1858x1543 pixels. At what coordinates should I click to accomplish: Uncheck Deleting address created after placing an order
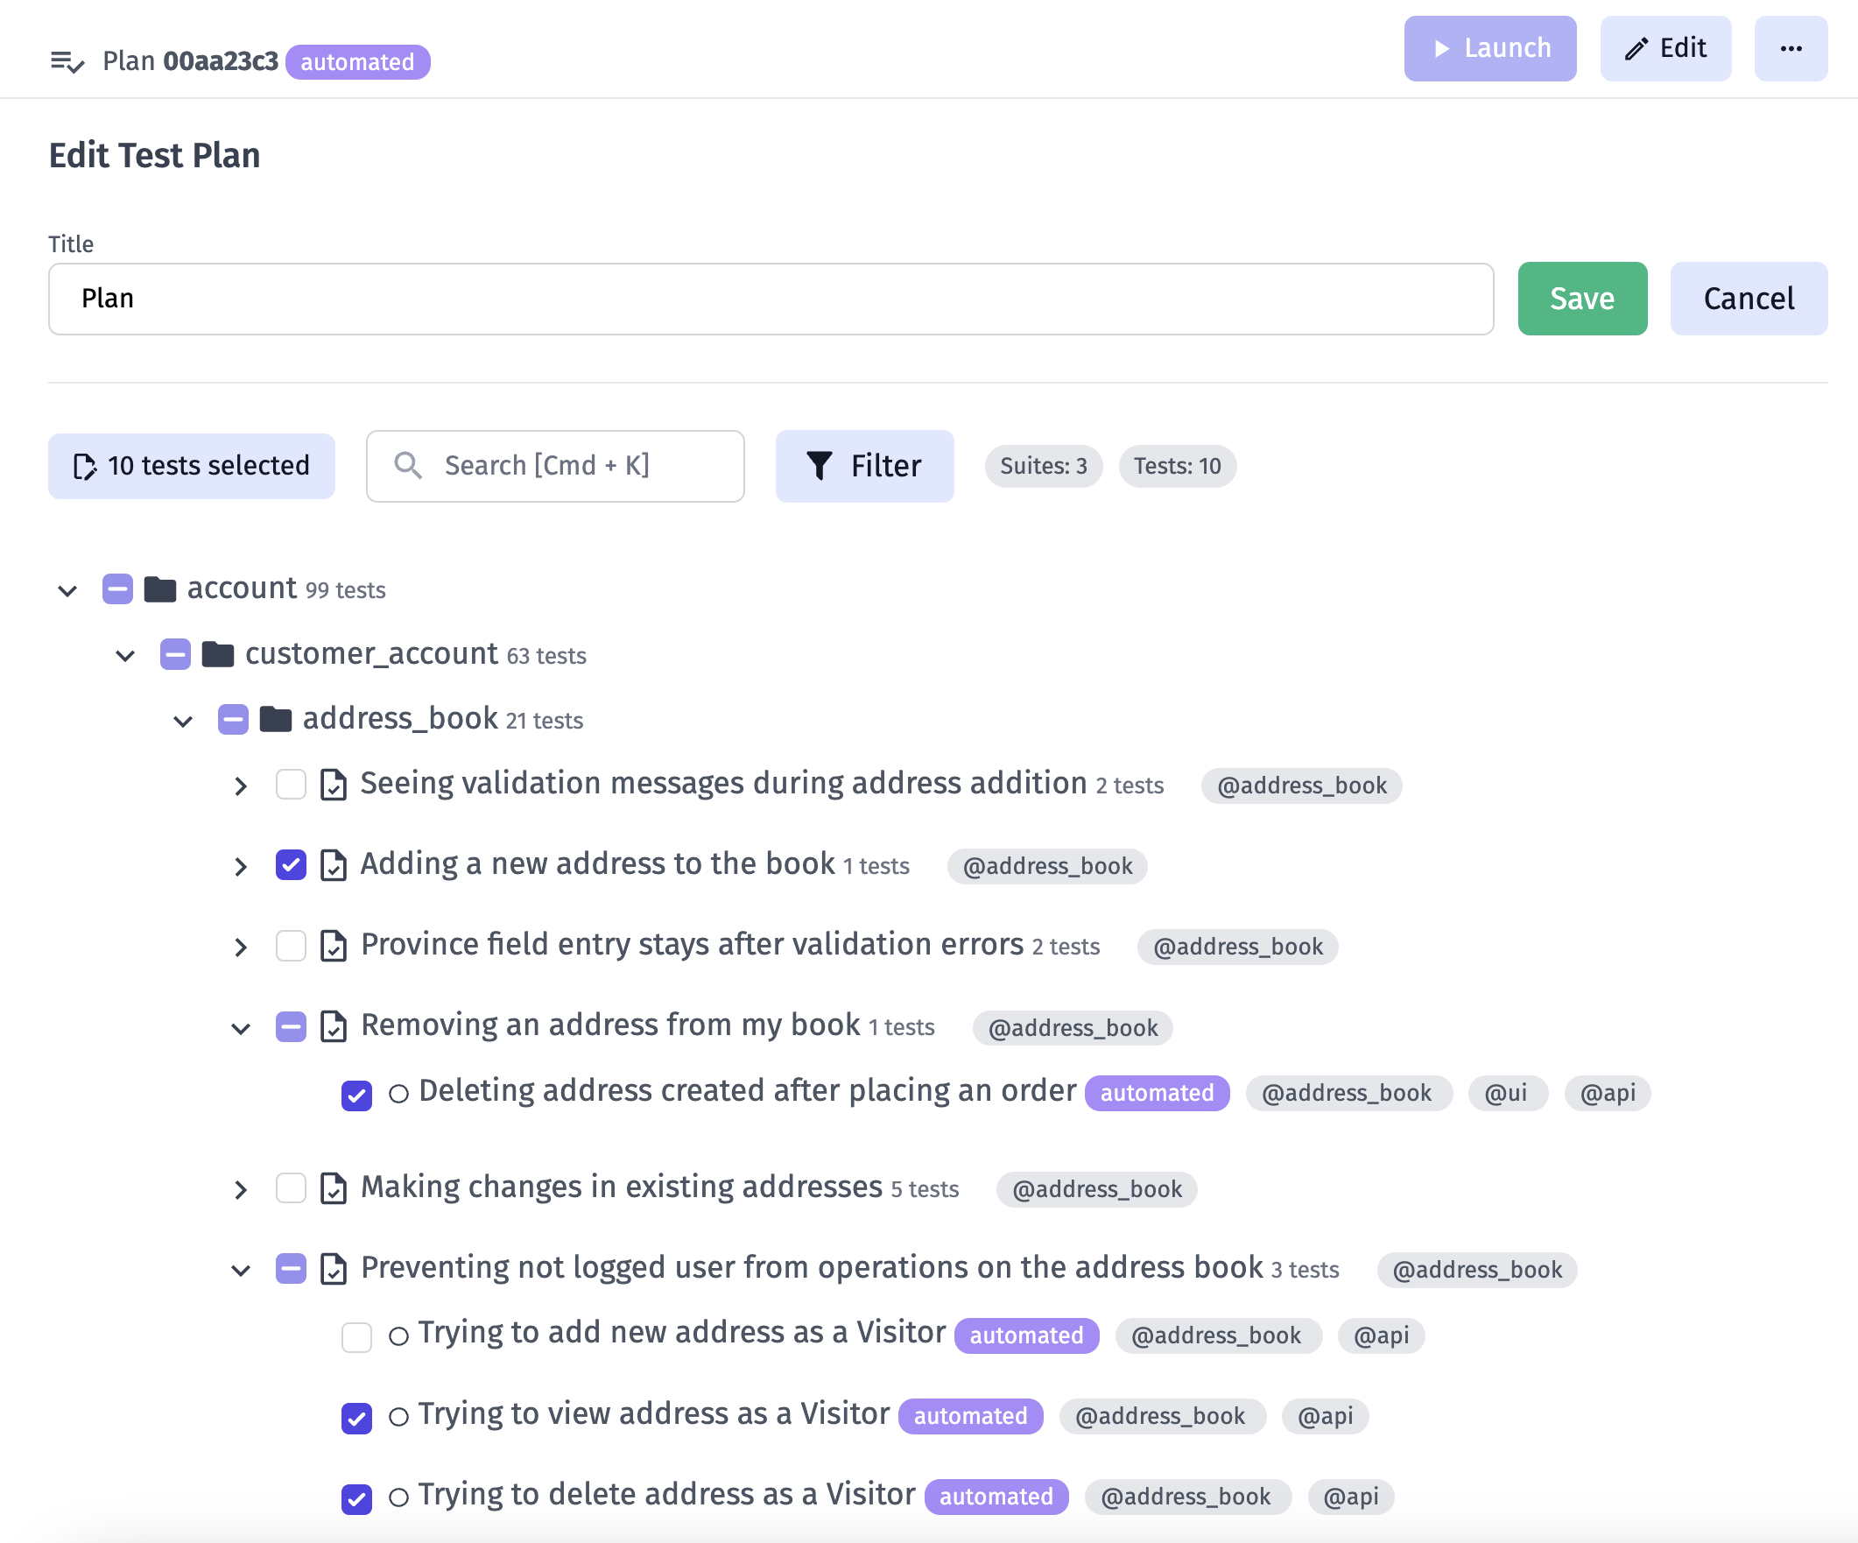pos(356,1096)
